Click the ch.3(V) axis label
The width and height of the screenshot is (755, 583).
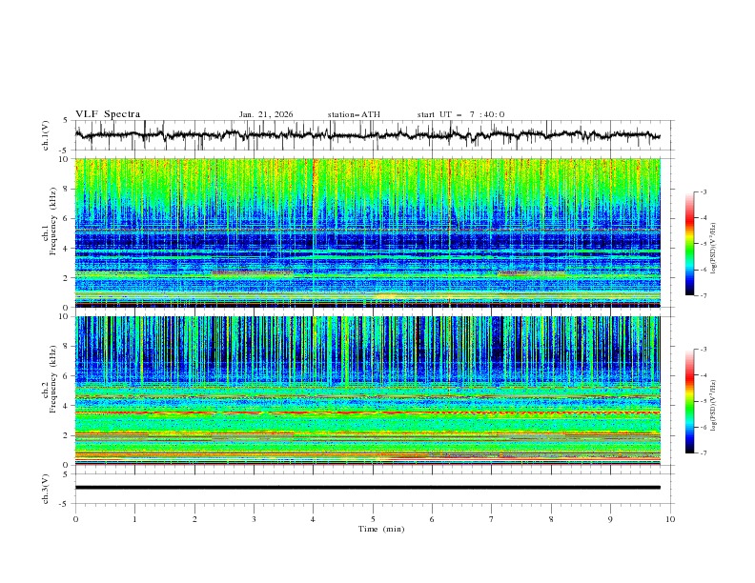(45, 489)
